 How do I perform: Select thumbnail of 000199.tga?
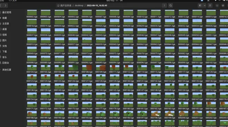coord(170,114)
